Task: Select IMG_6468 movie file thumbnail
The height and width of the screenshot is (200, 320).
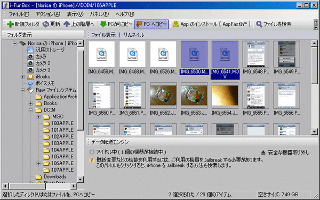Action: coord(132,54)
